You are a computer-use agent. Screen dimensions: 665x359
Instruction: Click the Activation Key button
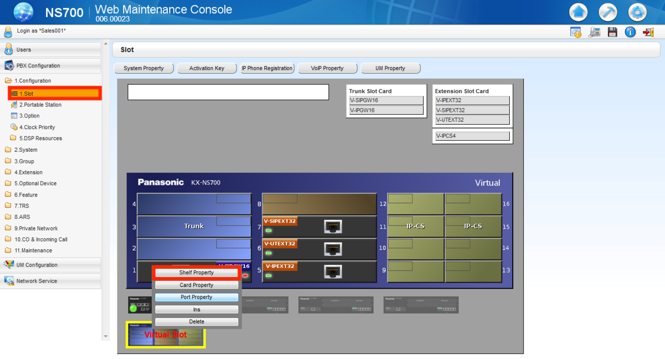point(207,68)
